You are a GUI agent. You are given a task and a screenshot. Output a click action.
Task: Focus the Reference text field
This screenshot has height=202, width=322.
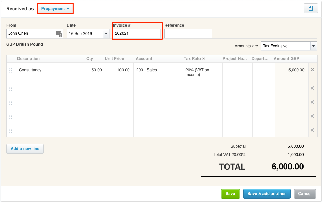188,34
